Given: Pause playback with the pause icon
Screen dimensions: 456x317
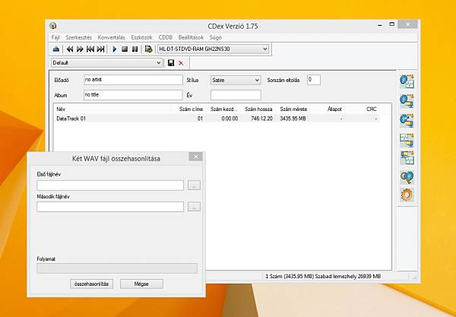Looking at the screenshot, I should [x=135, y=49].
